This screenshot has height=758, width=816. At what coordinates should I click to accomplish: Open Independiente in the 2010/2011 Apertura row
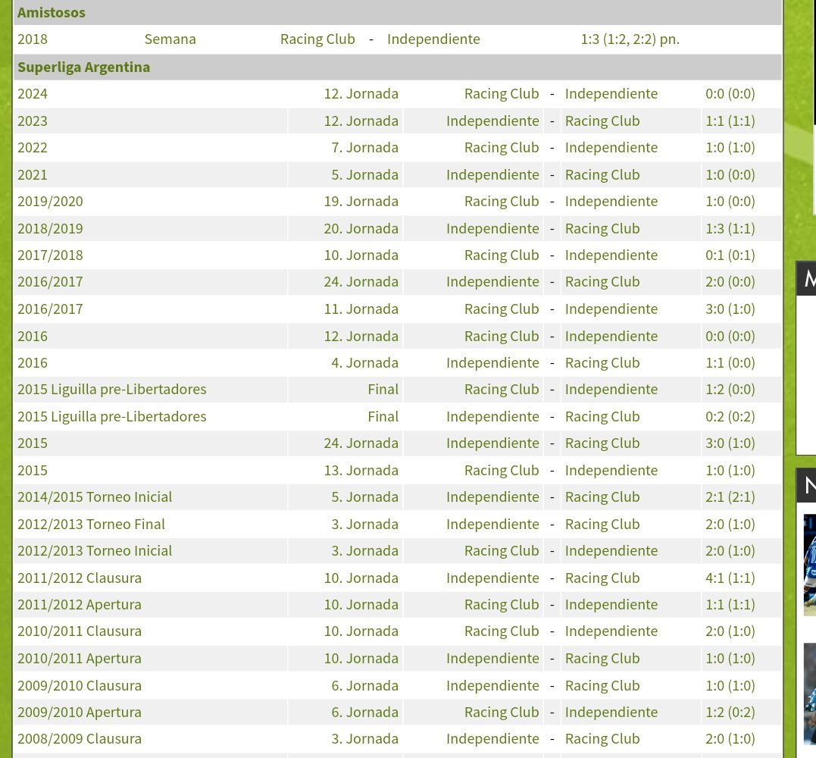click(x=492, y=658)
